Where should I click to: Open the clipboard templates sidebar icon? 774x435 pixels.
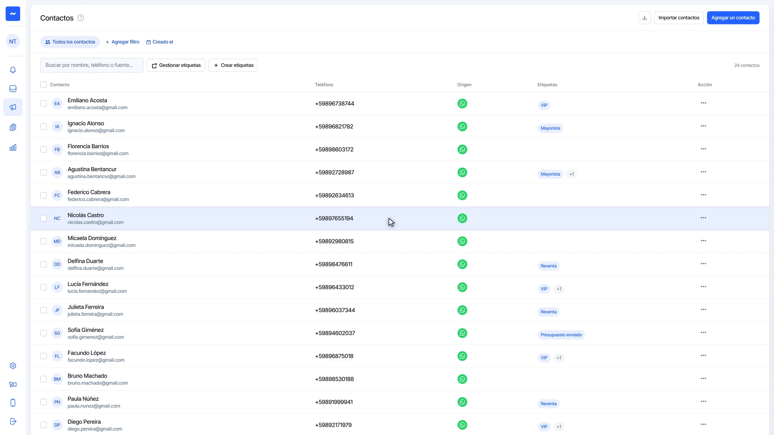click(x=13, y=127)
